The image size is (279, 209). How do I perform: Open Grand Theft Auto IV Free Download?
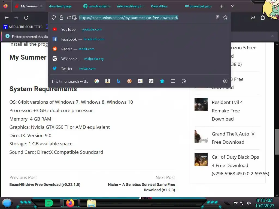[233, 138]
